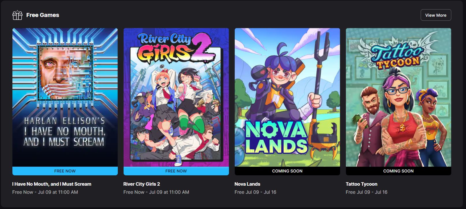Open the Tattoo Tycoon title link
This screenshot has width=466, height=209.
[x=361, y=184]
